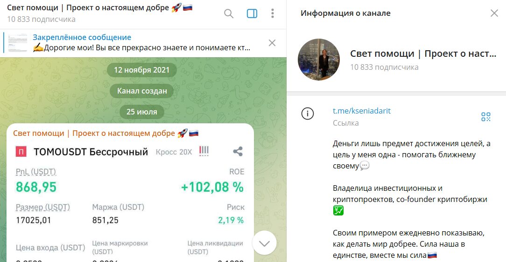Click the pinned message thumbnail image
The height and width of the screenshot is (262, 506).
(x=18, y=42)
